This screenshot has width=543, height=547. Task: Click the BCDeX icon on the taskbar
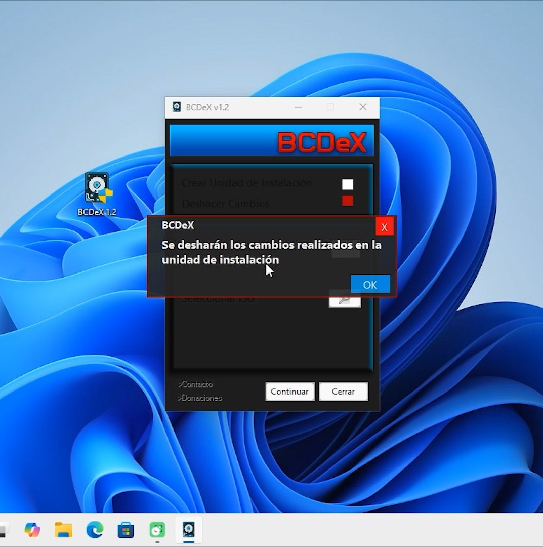pos(188,530)
